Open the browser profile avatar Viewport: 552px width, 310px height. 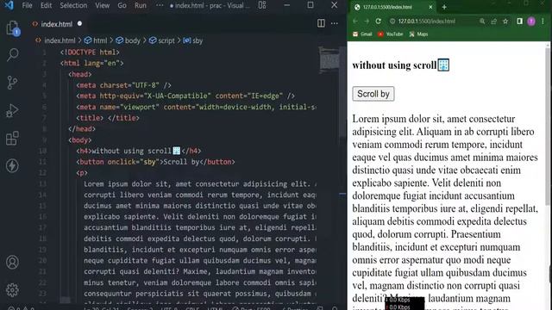coord(531,21)
